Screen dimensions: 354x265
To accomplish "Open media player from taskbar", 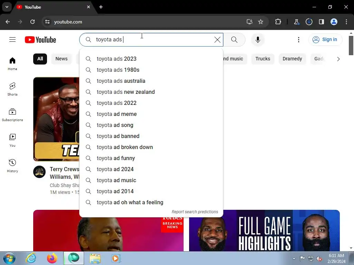I will click(116, 258).
